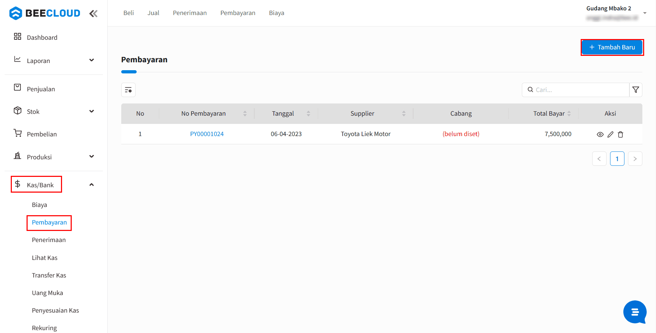Open Penerimaan under Kas/Bank
Image resolution: width=656 pixels, height=333 pixels.
coord(49,240)
